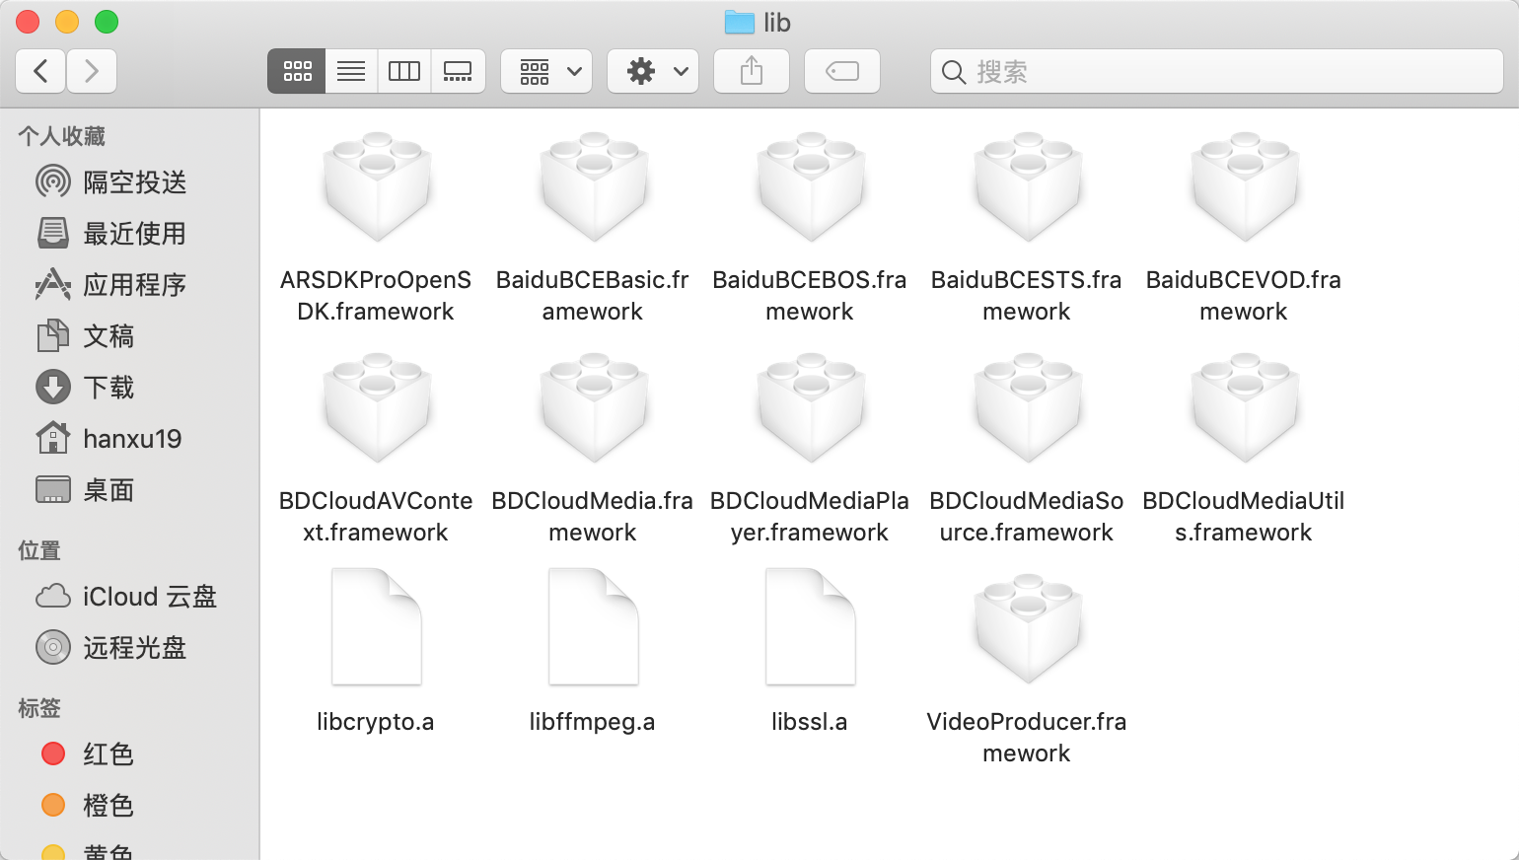This screenshot has height=860, width=1519.
Task: Switch to list view
Action: (x=351, y=71)
